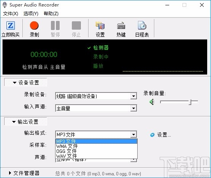This screenshot has height=178, width=211.
Task: Minimize the Super Audio Recorder window
Action: (167, 5)
